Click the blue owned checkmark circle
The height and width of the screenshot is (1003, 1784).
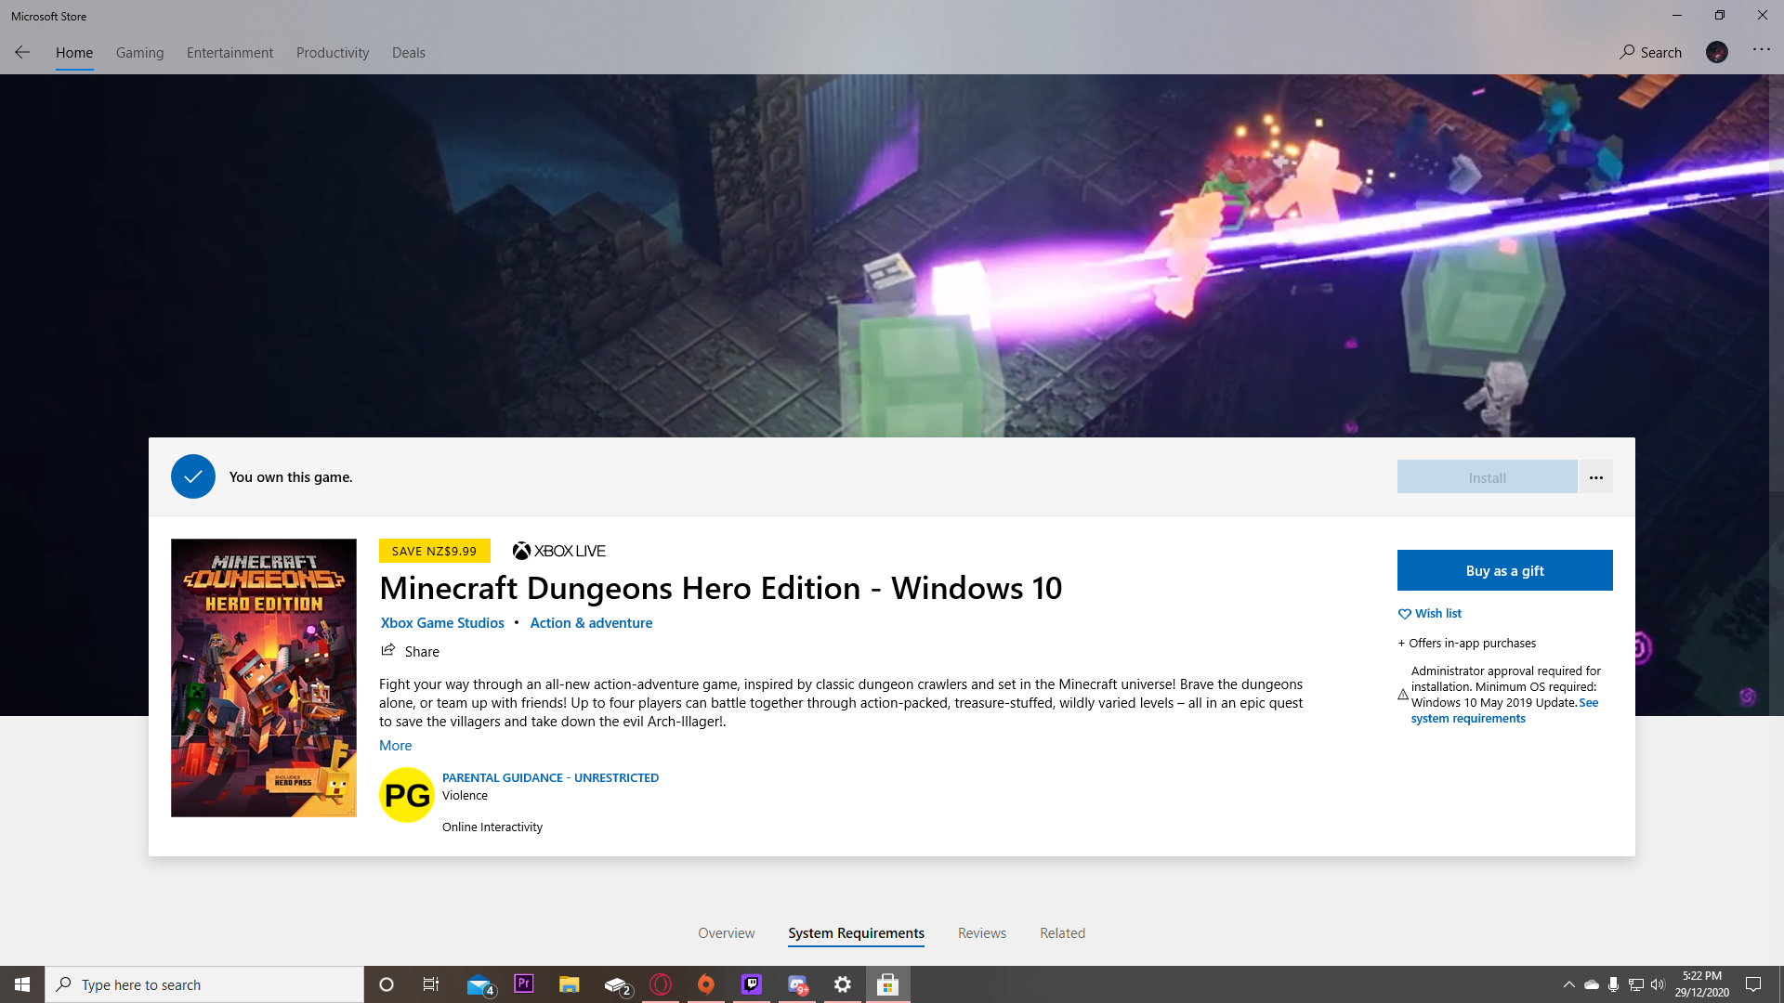(193, 476)
